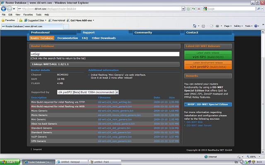Click the browser Back arrow button
The image size is (265, 165).
pos(5,9)
